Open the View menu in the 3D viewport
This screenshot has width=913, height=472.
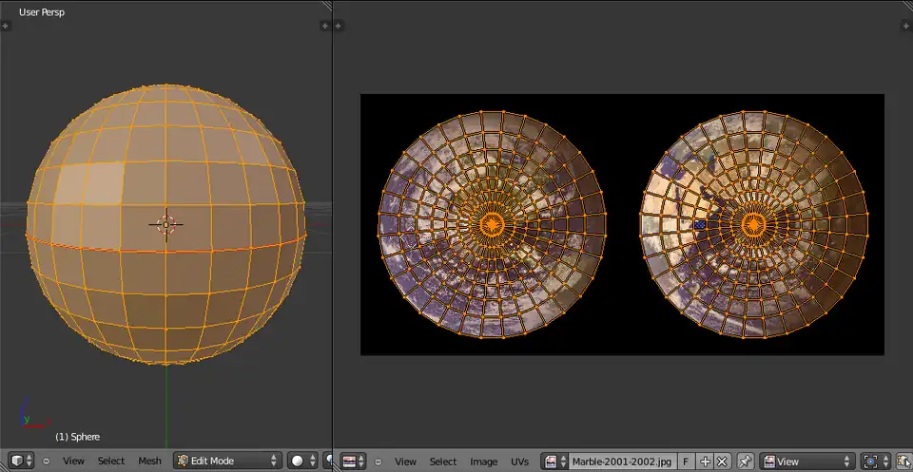(73, 461)
